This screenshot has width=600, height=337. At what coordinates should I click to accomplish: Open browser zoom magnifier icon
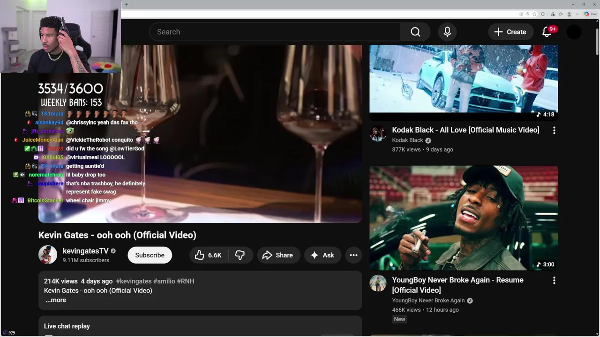pyautogui.click(x=527, y=14)
